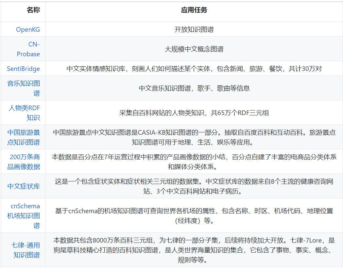Click the text 中文音乐知识图谱，歌手、歌曲等信息
The width and height of the screenshot is (343, 270).
pyautogui.click(x=194, y=88)
